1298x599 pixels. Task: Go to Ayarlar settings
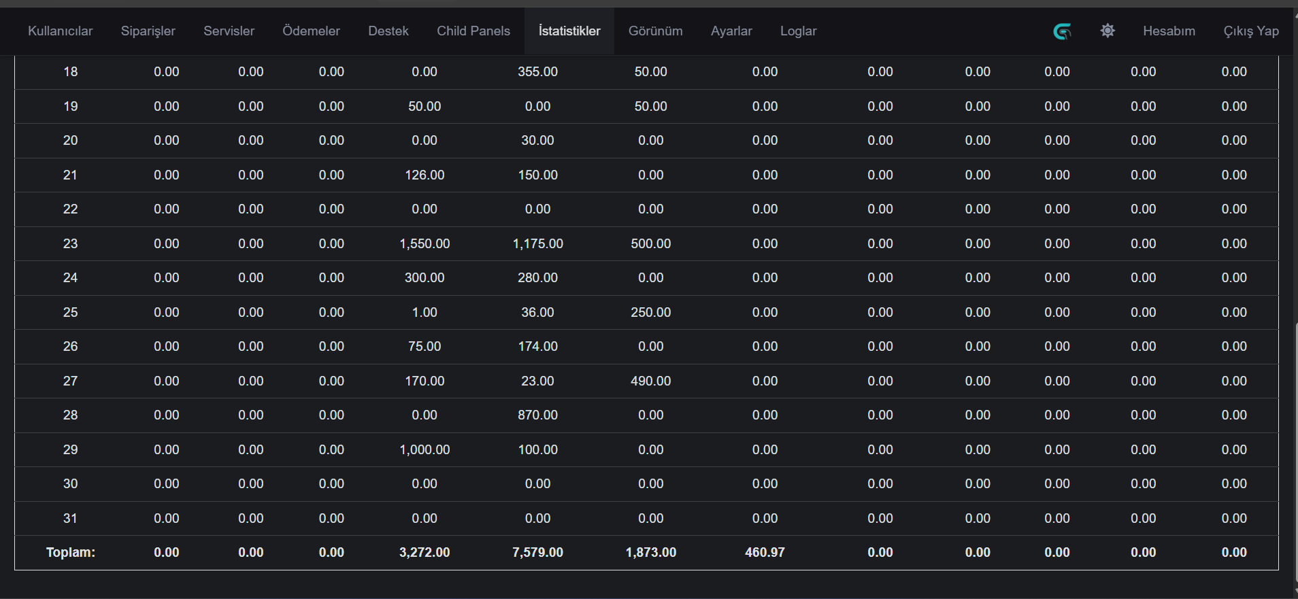[x=731, y=31]
